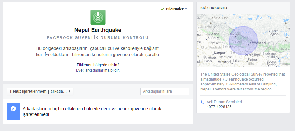Click the purple affected-area circle on the map
The width and height of the screenshot is (295, 131).
point(244,41)
